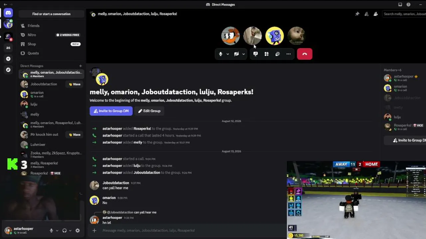This screenshot has height=239, width=426.
Task: Toggle microphone mute in call controls
Action: (220, 54)
